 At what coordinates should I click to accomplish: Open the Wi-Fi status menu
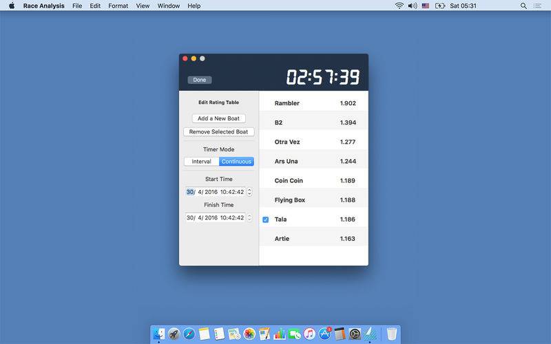tap(399, 6)
